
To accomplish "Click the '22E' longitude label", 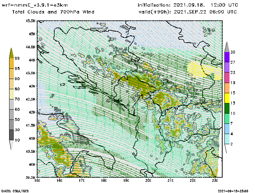I will tap(193, 181).
